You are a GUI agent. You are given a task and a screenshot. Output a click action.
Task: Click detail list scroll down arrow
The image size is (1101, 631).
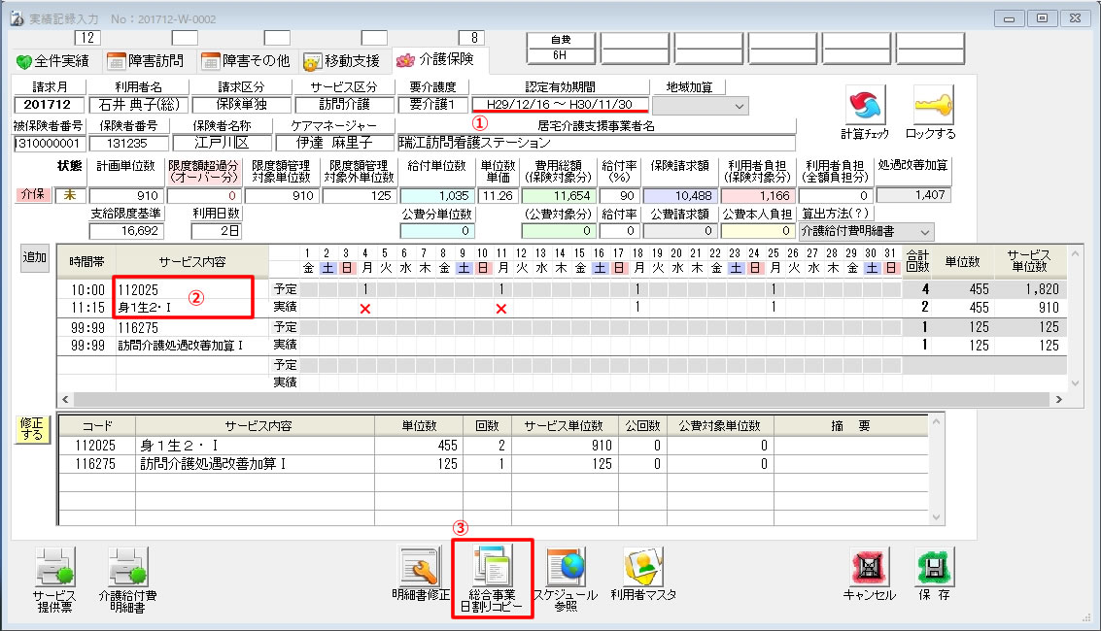coord(935,517)
